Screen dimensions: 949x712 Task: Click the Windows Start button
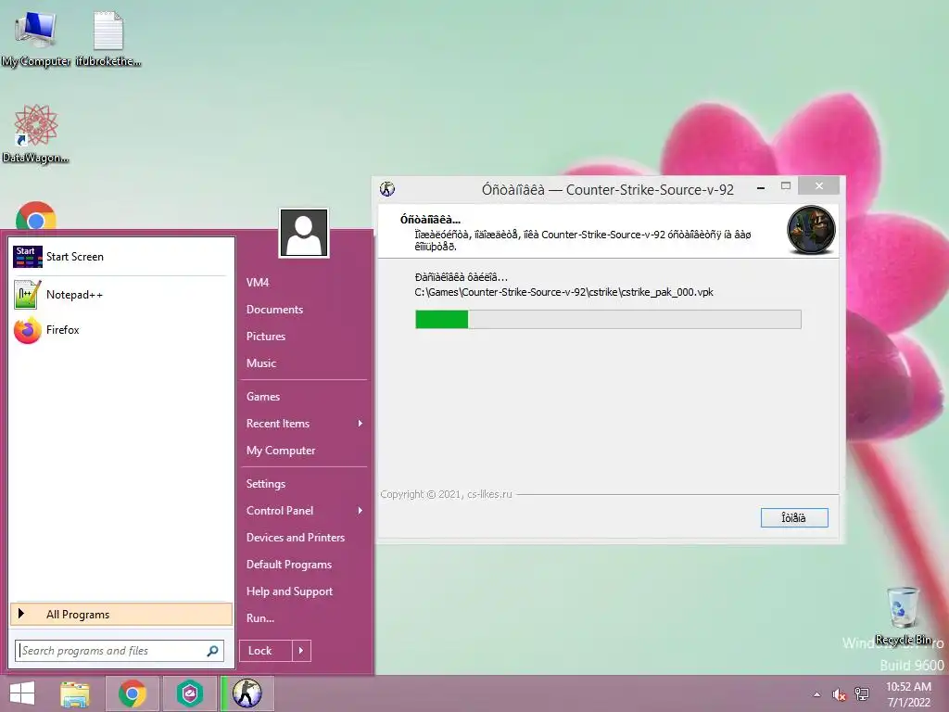click(22, 693)
